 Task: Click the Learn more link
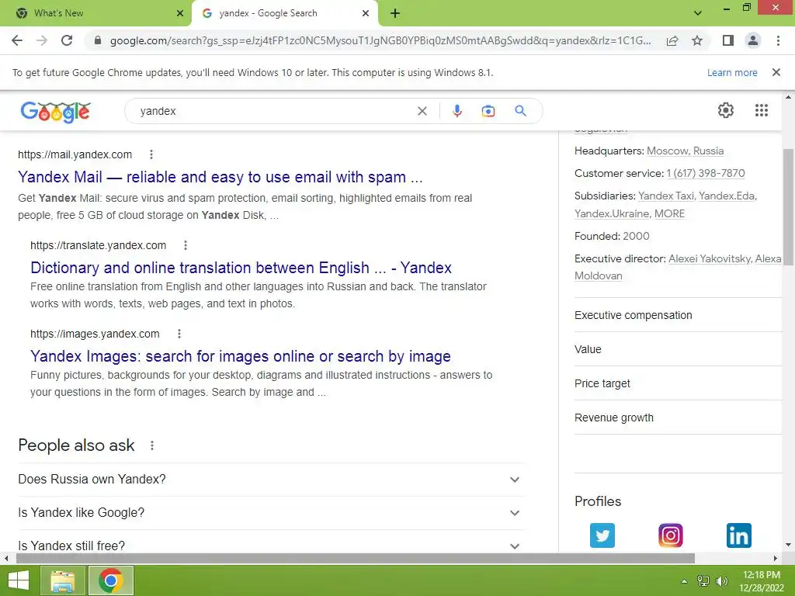(732, 72)
